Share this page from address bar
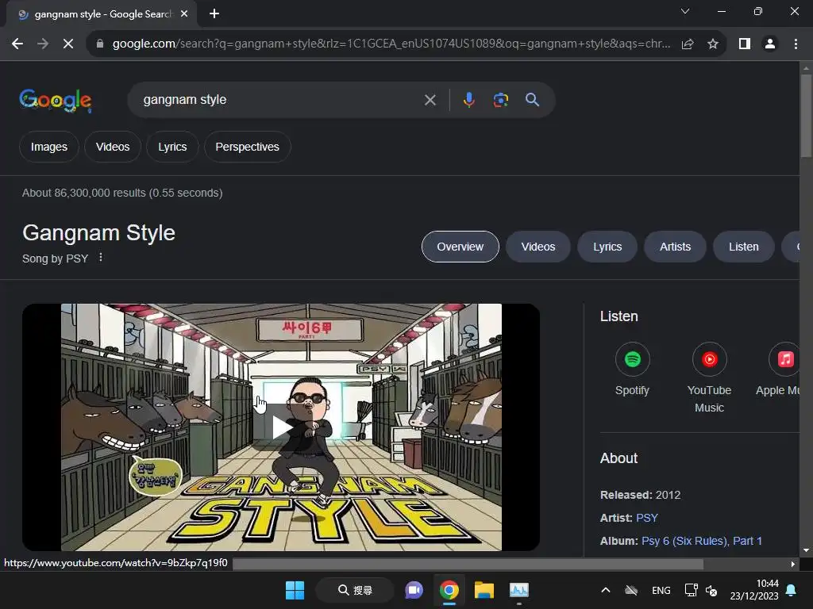The width and height of the screenshot is (813, 609). click(x=688, y=44)
